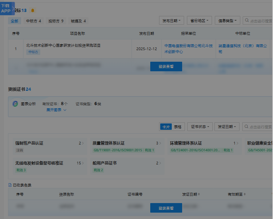Click 登录查看 button in certificate list
The height and width of the screenshot is (219, 273).
tap(166, 208)
